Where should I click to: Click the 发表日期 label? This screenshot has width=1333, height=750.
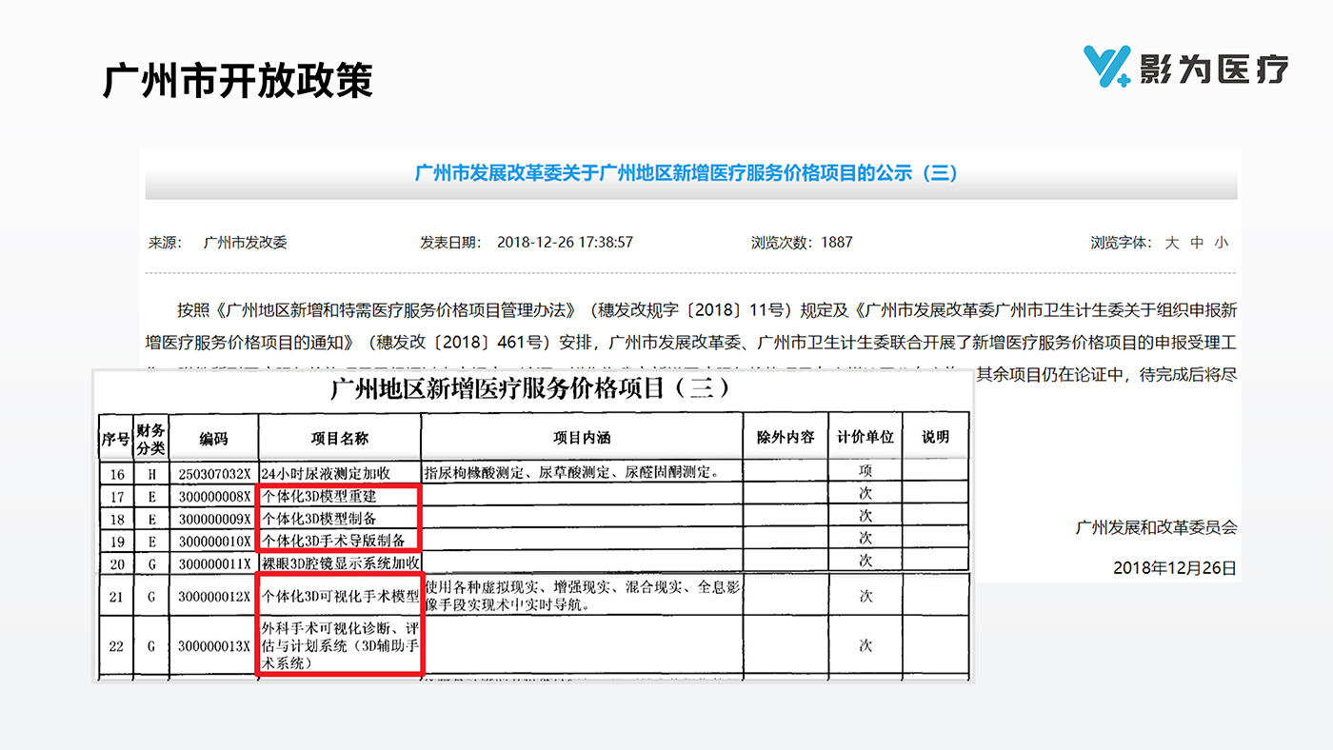450,243
